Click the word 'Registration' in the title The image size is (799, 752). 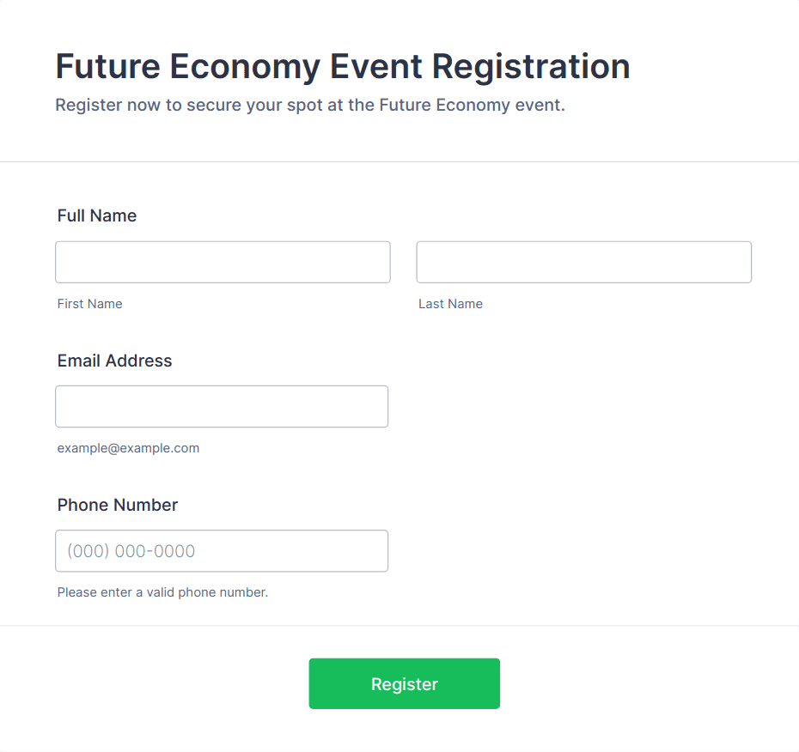[x=531, y=67]
